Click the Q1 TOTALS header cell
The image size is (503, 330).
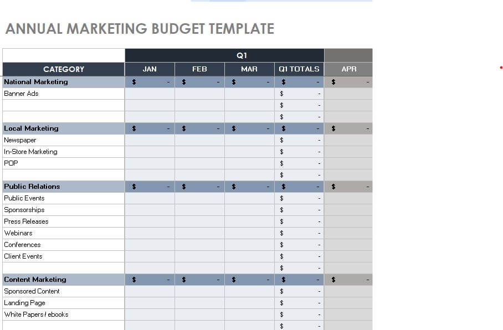(299, 69)
